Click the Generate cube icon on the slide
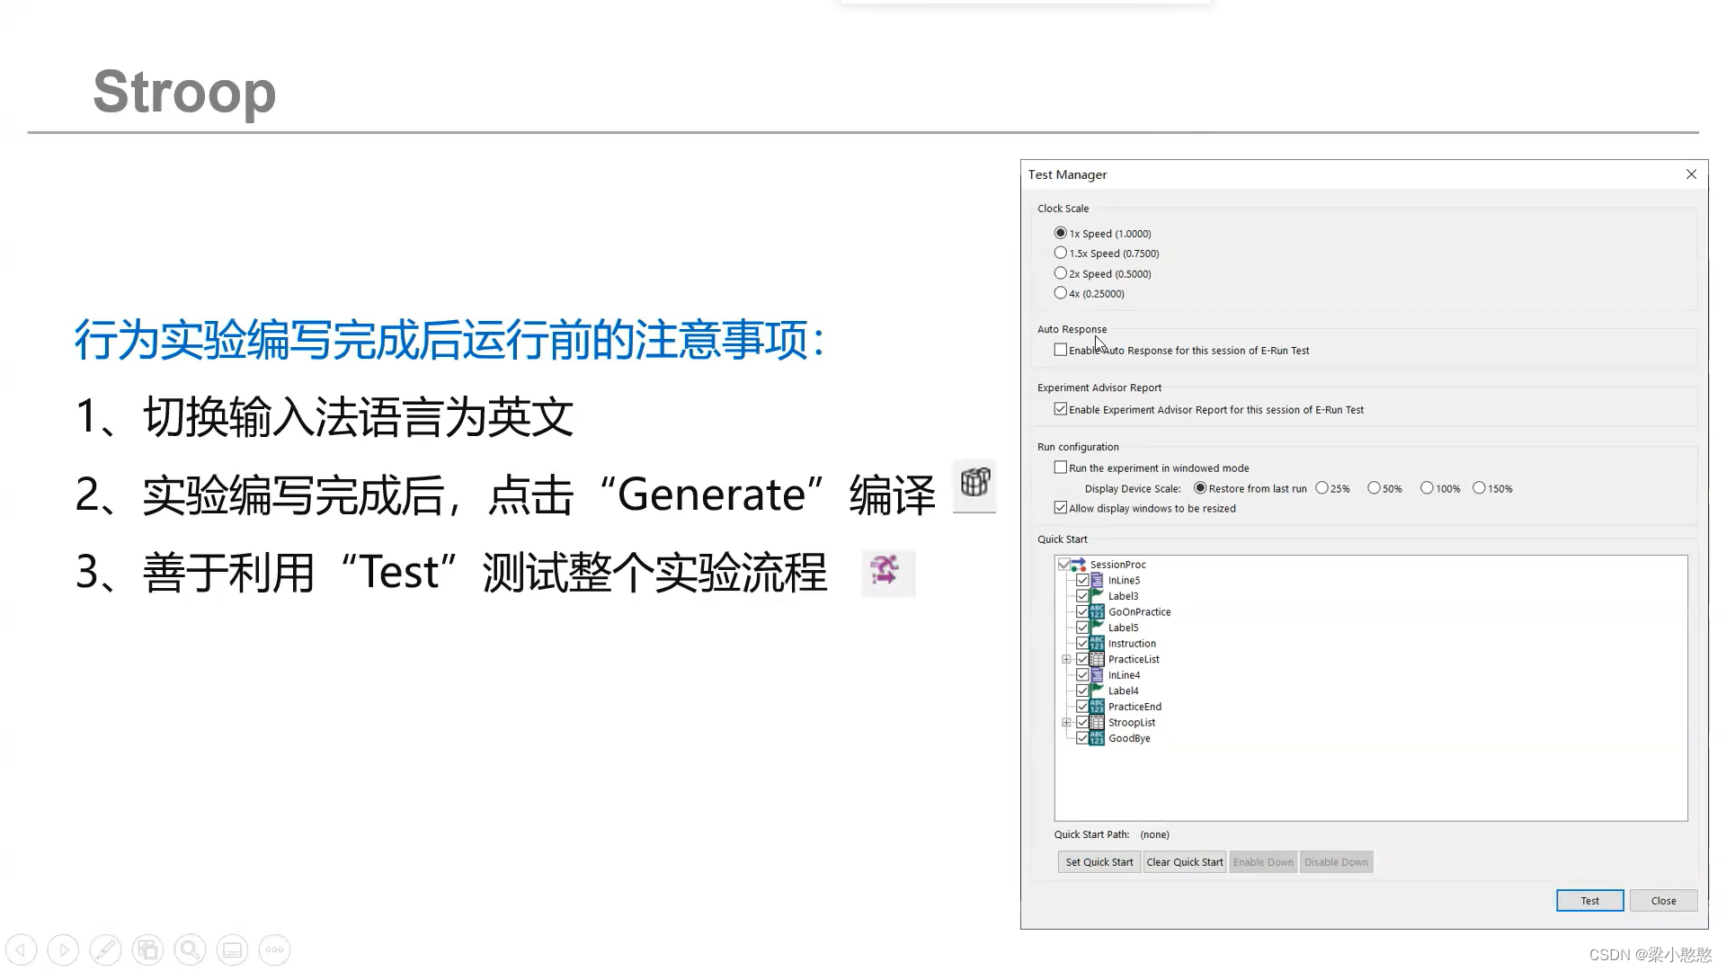Screen dimensions: 1726x971 [x=974, y=484]
